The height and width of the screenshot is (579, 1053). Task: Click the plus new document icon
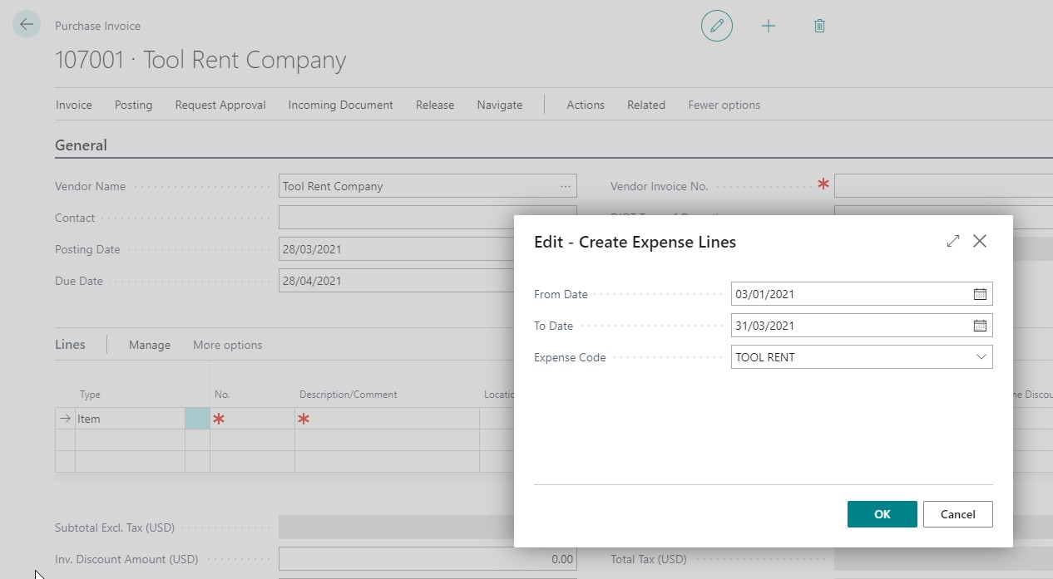[769, 26]
